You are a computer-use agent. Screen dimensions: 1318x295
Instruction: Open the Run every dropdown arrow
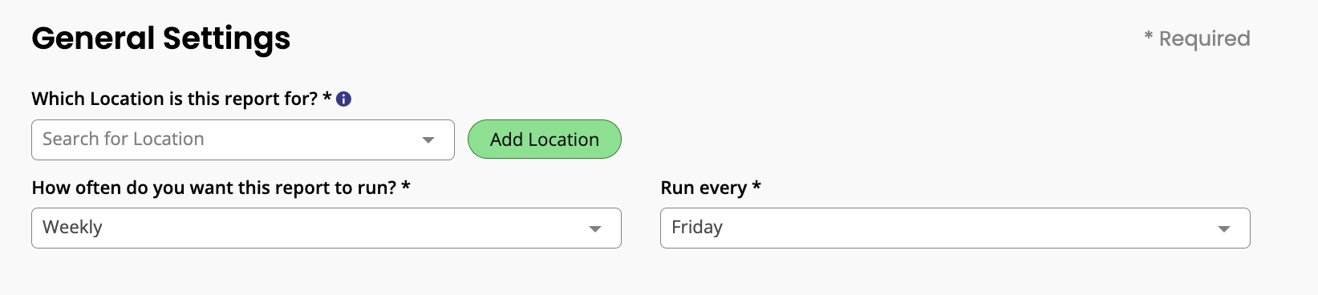pos(1224,228)
